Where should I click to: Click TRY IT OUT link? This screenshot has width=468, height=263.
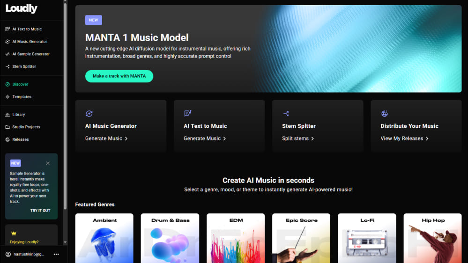[40, 211]
